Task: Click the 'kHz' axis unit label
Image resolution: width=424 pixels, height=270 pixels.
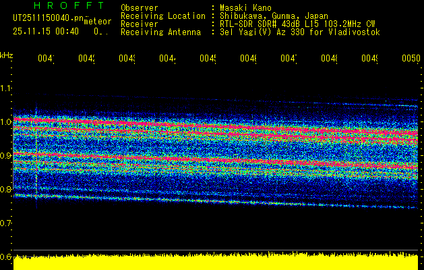Action: (x=7, y=55)
